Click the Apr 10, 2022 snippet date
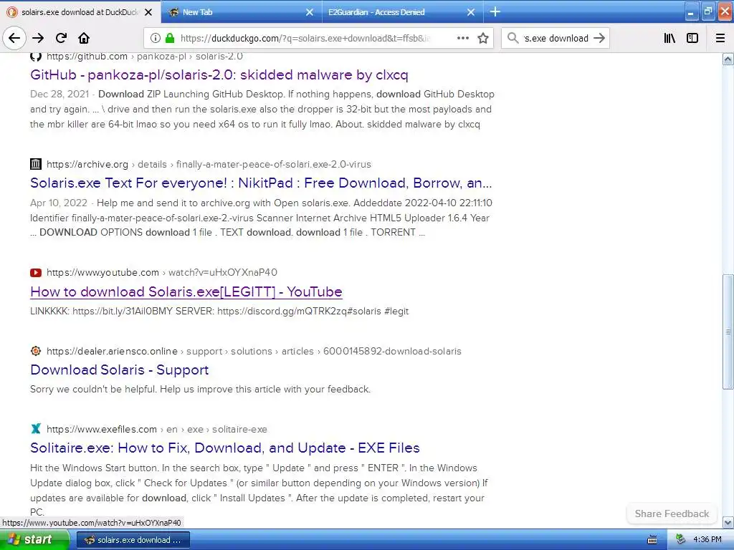This screenshot has height=550, width=734. [59, 203]
